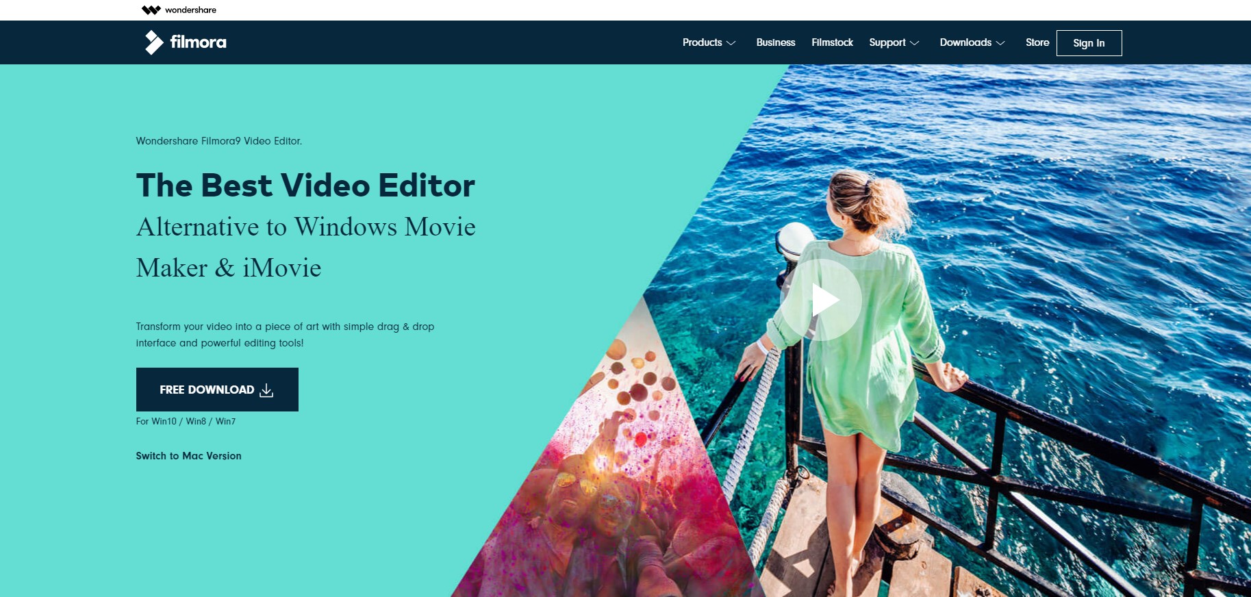Image resolution: width=1251 pixels, height=597 pixels.
Task: Open the Business page
Action: [x=776, y=42]
